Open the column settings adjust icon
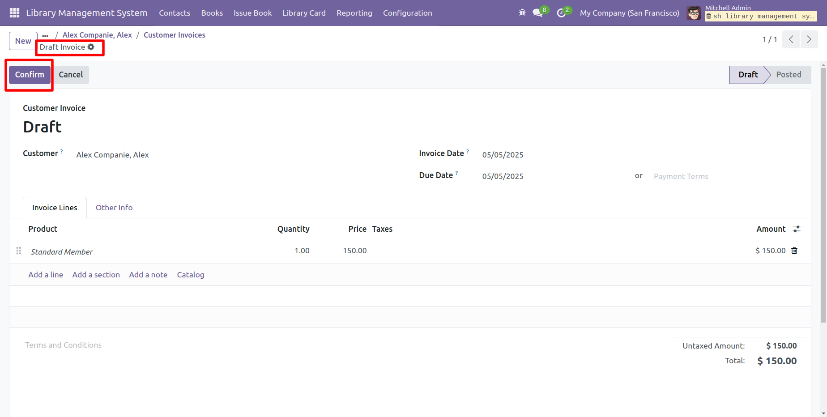 [797, 229]
